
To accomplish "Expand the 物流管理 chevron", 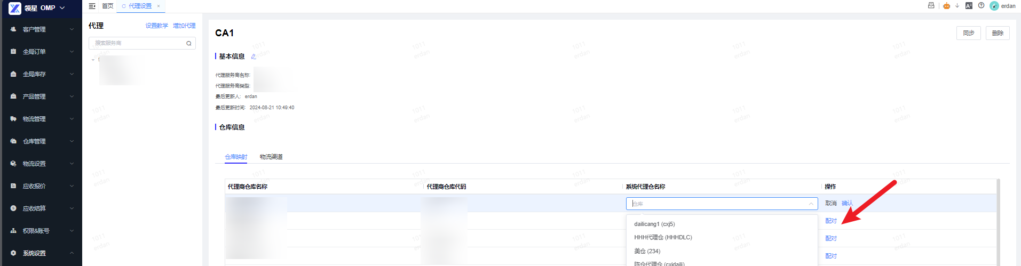I will click(72, 119).
